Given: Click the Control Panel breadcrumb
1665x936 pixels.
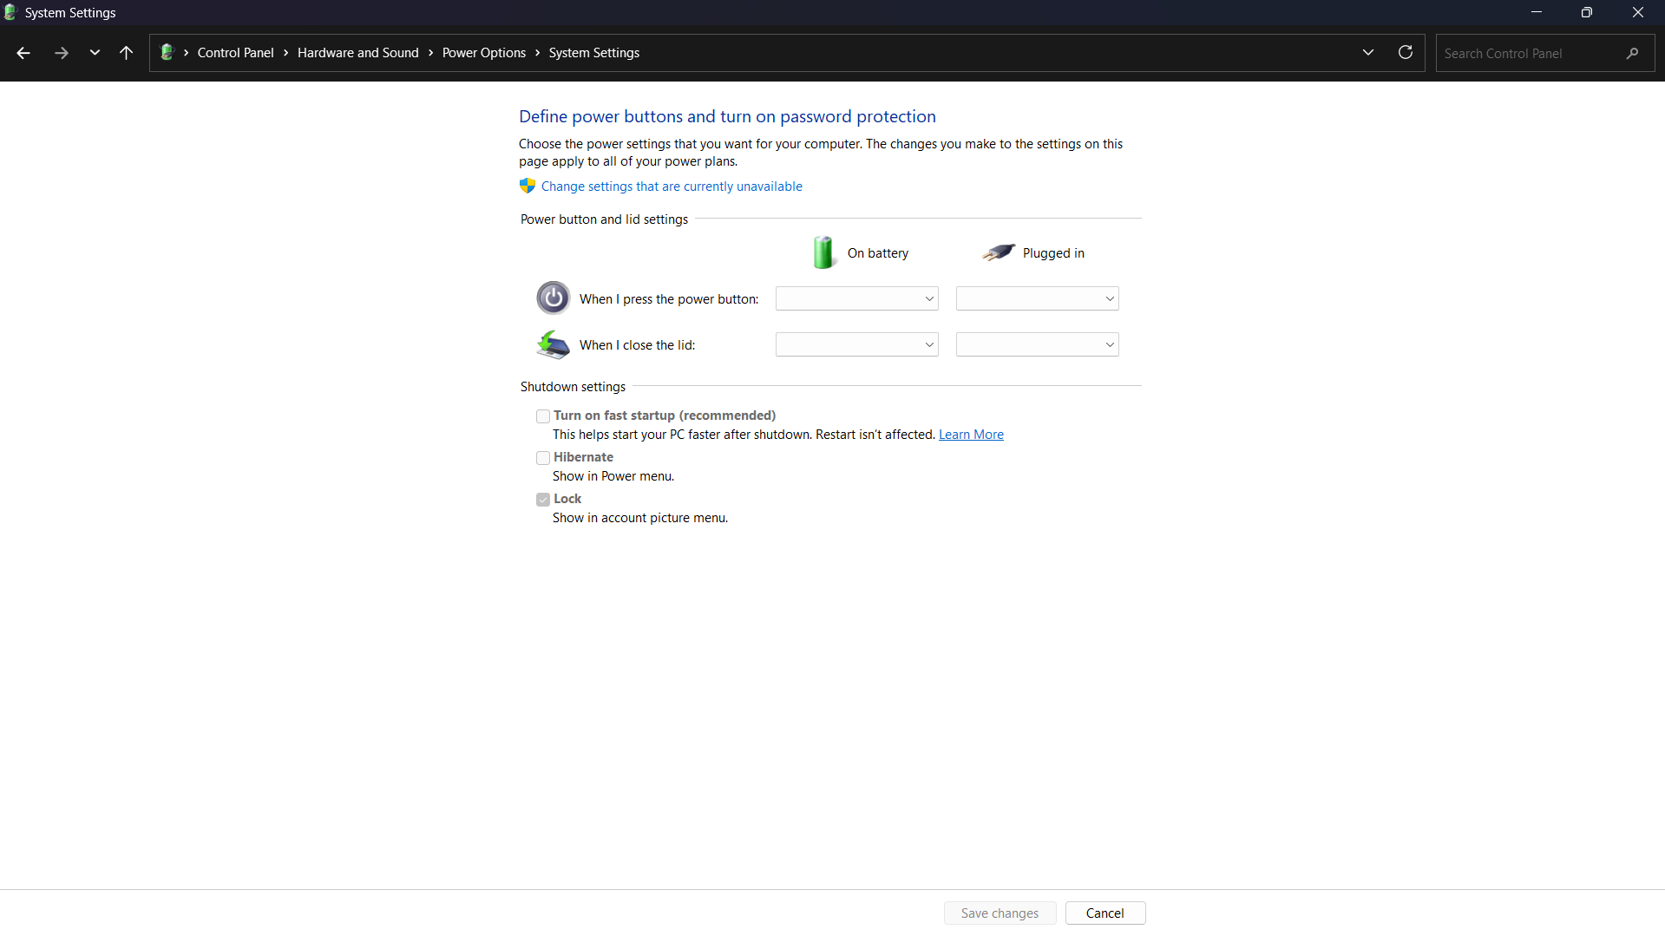Looking at the screenshot, I should click(235, 53).
